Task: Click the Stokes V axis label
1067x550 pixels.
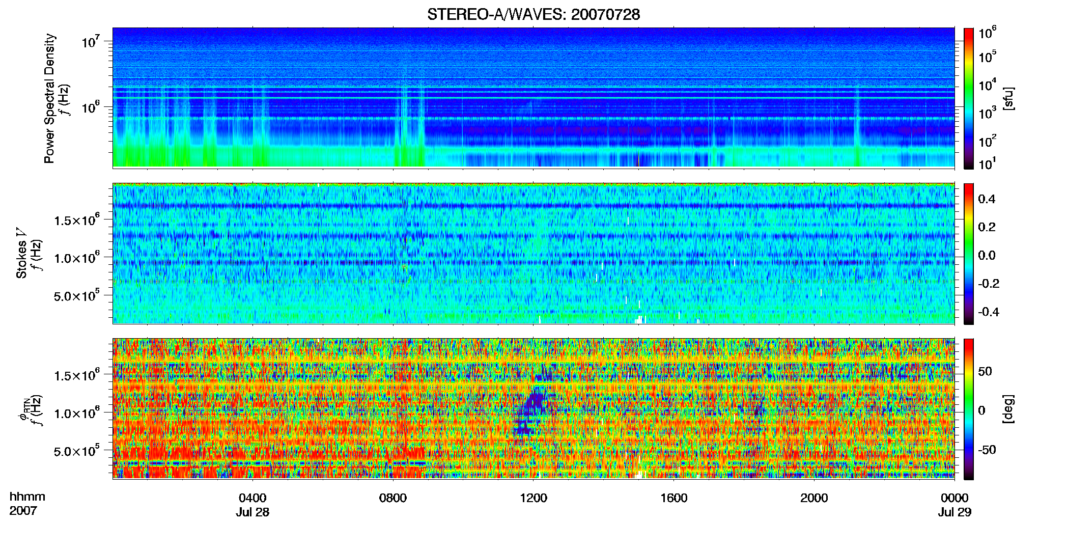Action: (x=21, y=254)
